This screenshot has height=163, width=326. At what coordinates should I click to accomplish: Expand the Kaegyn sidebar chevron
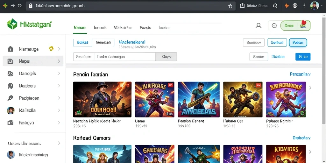pyautogui.click(x=59, y=123)
